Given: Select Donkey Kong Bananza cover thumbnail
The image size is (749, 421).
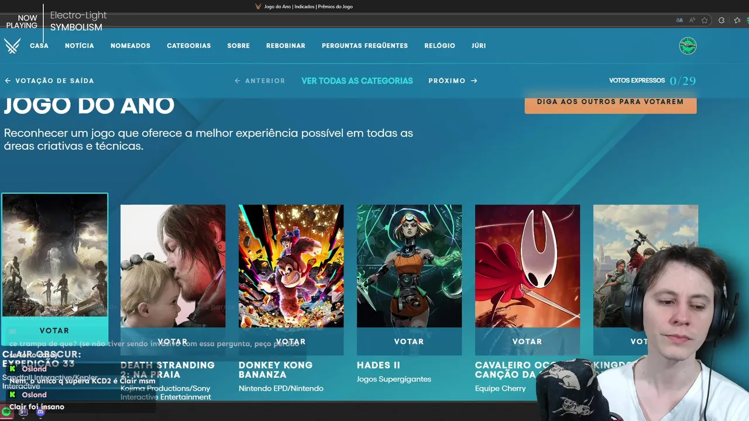Looking at the screenshot, I should pyautogui.click(x=291, y=266).
